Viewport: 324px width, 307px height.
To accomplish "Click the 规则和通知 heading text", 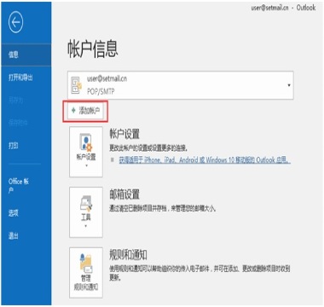I will 128,255.
